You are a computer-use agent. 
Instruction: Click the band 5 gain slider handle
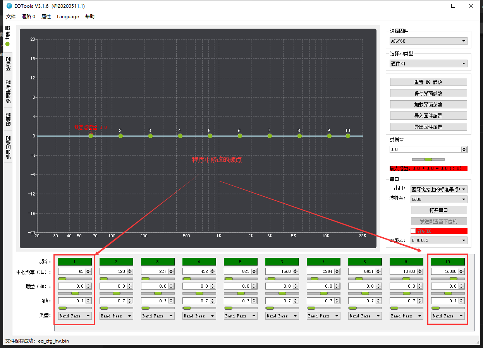[241, 293]
